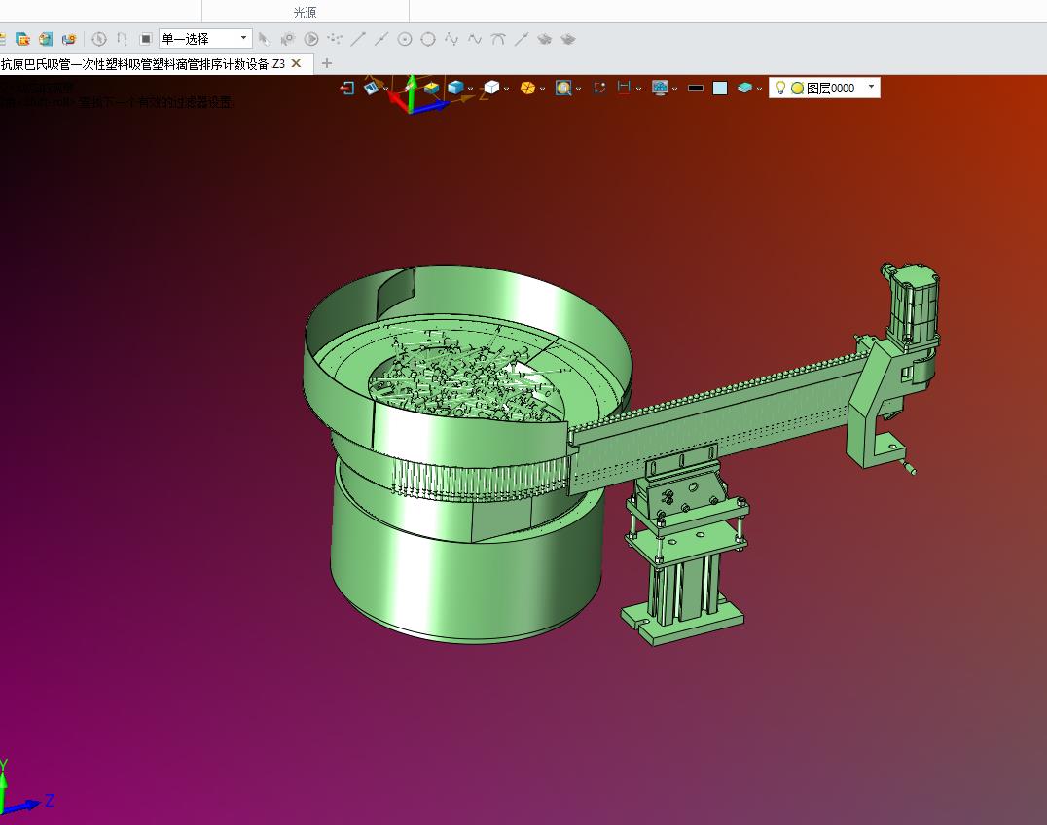Click the red dashed bracket icon
Viewport: 1047px width, 825px height.
click(599, 89)
